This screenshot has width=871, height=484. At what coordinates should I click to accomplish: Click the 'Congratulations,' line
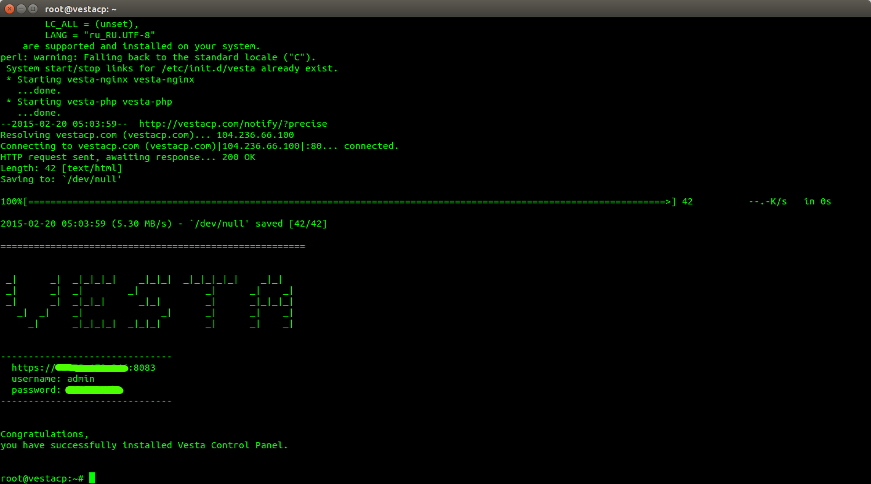[x=45, y=434]
